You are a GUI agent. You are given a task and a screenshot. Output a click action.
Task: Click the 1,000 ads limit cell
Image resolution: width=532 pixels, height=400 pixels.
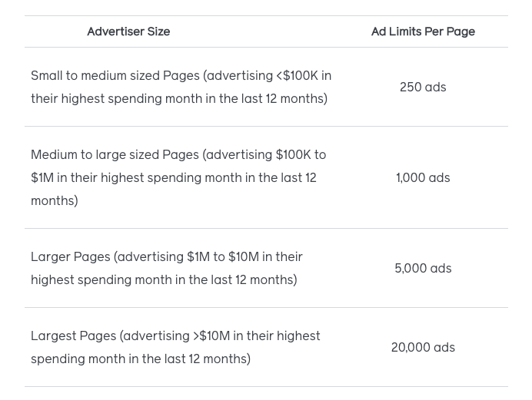(423, 177)
